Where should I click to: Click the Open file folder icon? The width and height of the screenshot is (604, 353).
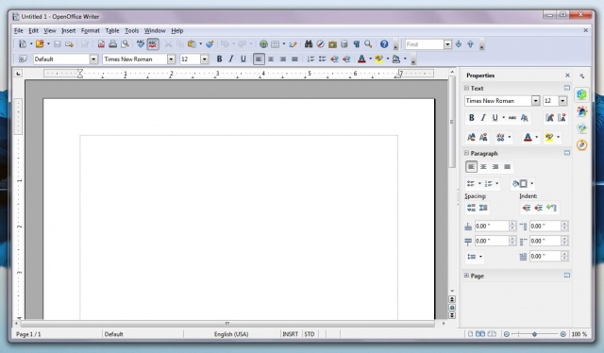40,44
